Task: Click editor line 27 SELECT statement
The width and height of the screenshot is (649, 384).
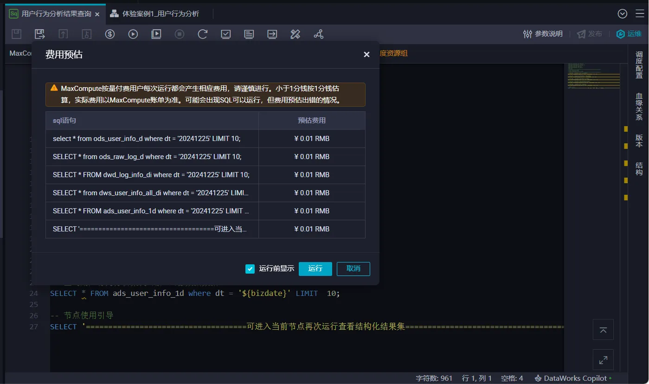Action: pyautogui.click(x=307, y=327)
